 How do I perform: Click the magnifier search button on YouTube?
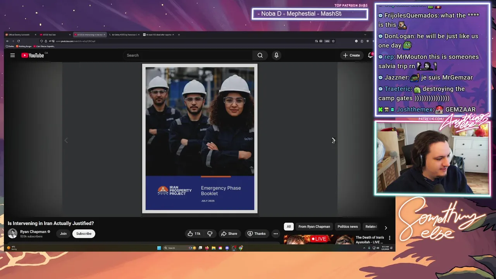(x=260, y=55)
